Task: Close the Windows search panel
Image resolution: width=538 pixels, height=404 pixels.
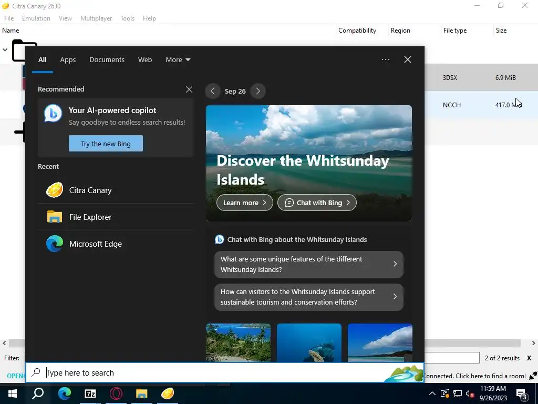Action: pos(407,59)
